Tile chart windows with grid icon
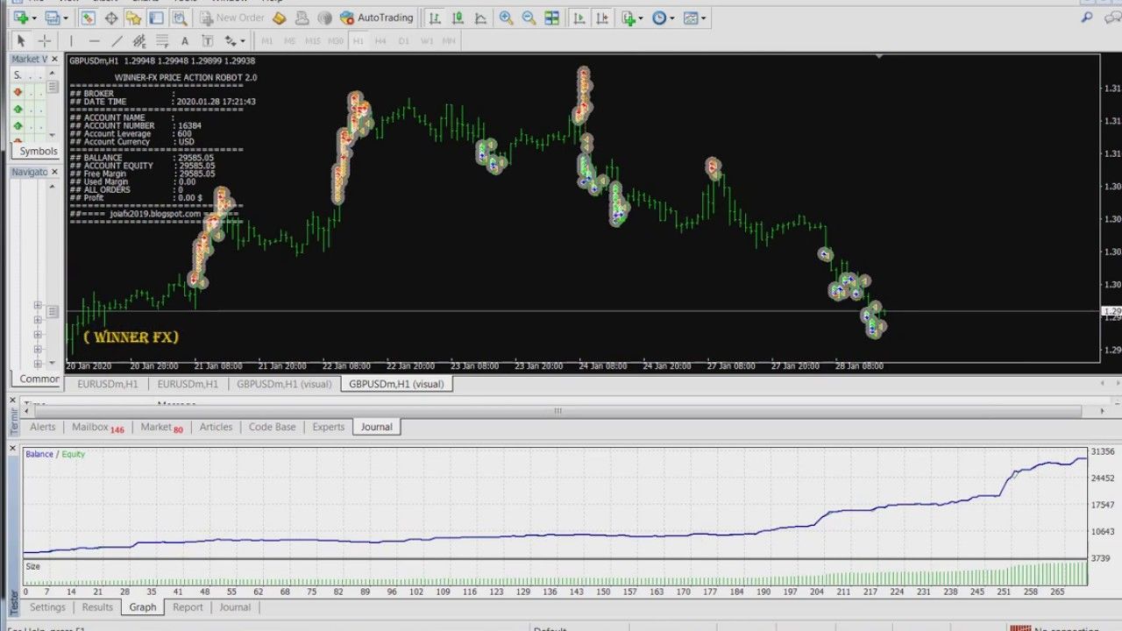This screenshot has width=1122, height=631. [551, 18]
